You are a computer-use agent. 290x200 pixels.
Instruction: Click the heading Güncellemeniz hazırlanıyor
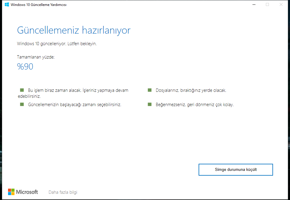(74, 30)
